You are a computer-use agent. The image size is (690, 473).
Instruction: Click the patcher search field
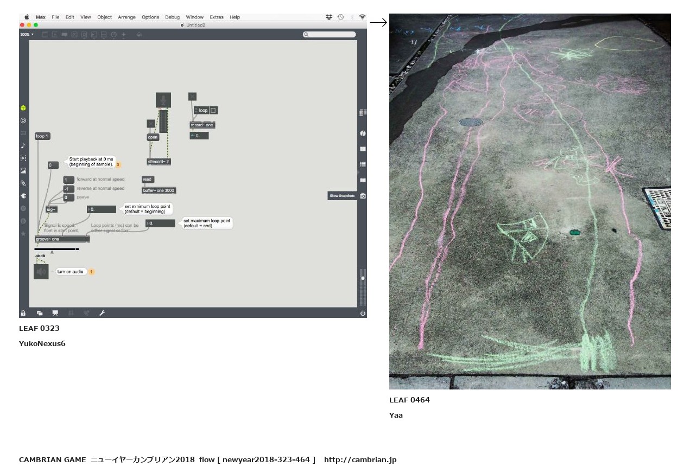330,35
